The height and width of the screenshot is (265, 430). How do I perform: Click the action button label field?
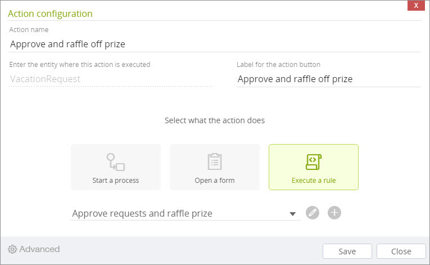(x=328, y=79)
